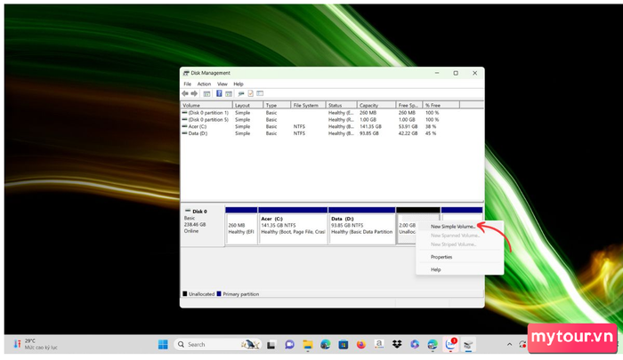Click the Forward arrow in the toolbar

[x=194, y=93]
